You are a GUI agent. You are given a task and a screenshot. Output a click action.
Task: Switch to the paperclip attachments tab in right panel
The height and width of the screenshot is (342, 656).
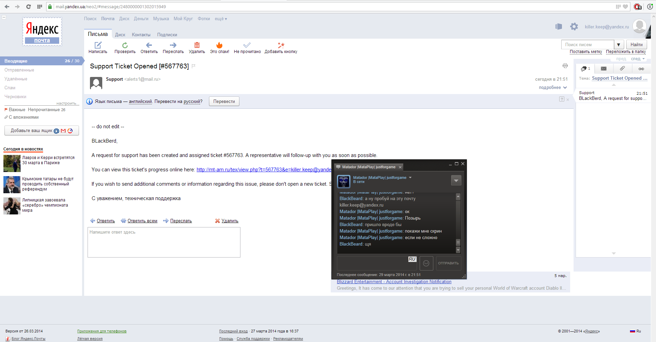622,69
